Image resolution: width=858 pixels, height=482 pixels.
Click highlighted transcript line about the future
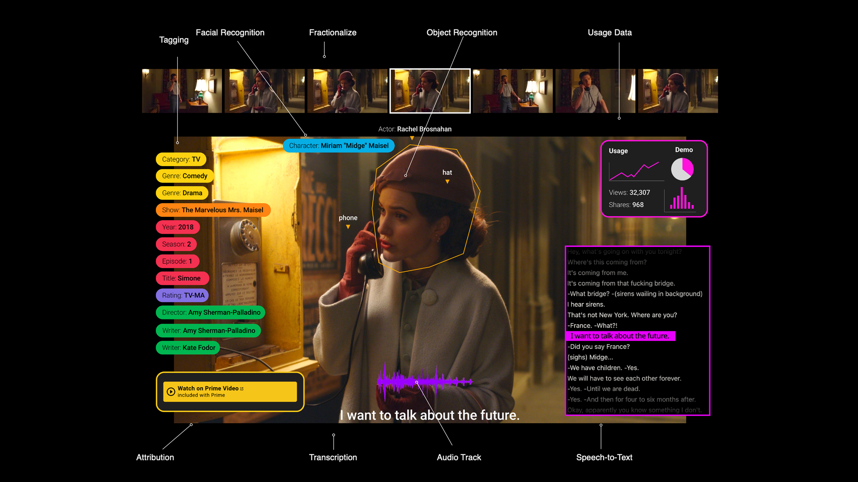click(619, 336)
